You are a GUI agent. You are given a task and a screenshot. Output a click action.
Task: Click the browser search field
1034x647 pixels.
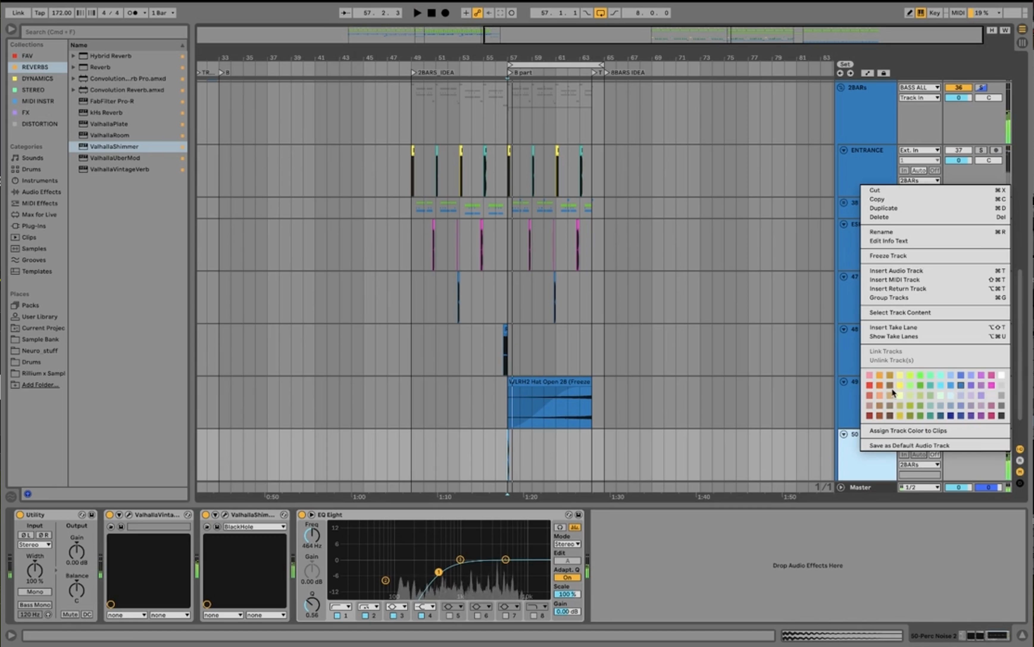pyautogui.click(x=104, y=32)
